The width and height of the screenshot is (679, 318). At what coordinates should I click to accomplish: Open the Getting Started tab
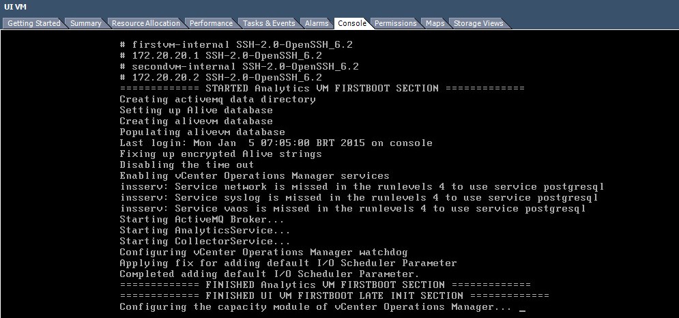(34, 23)
